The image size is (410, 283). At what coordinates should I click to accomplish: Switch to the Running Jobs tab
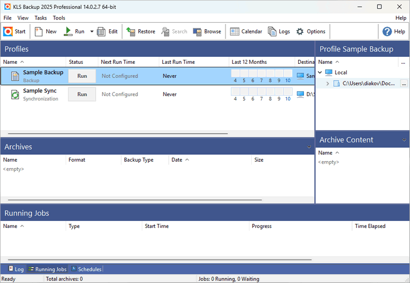[47, 269]
